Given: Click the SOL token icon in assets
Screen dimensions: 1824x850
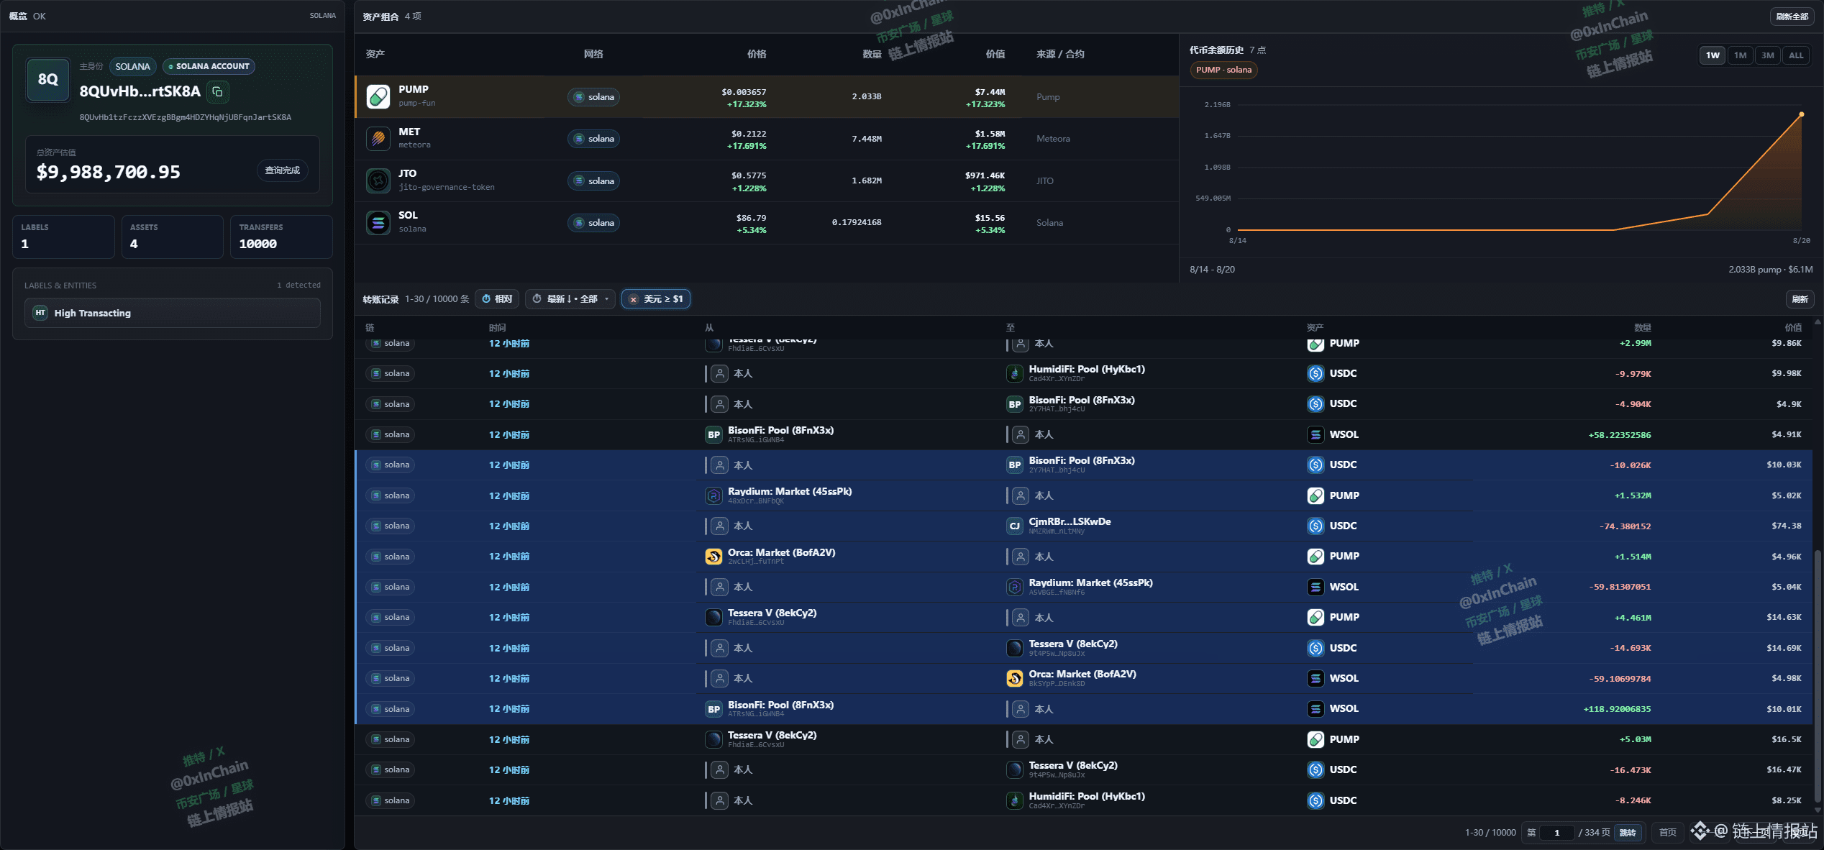Looking at the screenshot, I should 378,222.
